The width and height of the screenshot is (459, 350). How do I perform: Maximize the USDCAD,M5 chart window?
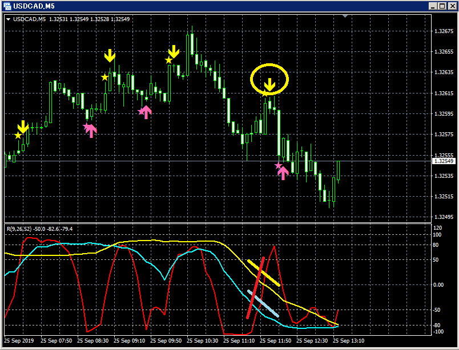[442, 6]
